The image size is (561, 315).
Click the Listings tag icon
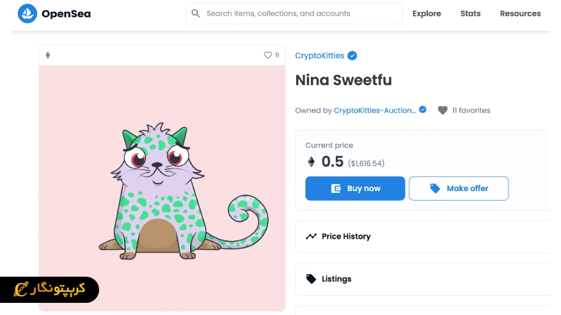311,279
